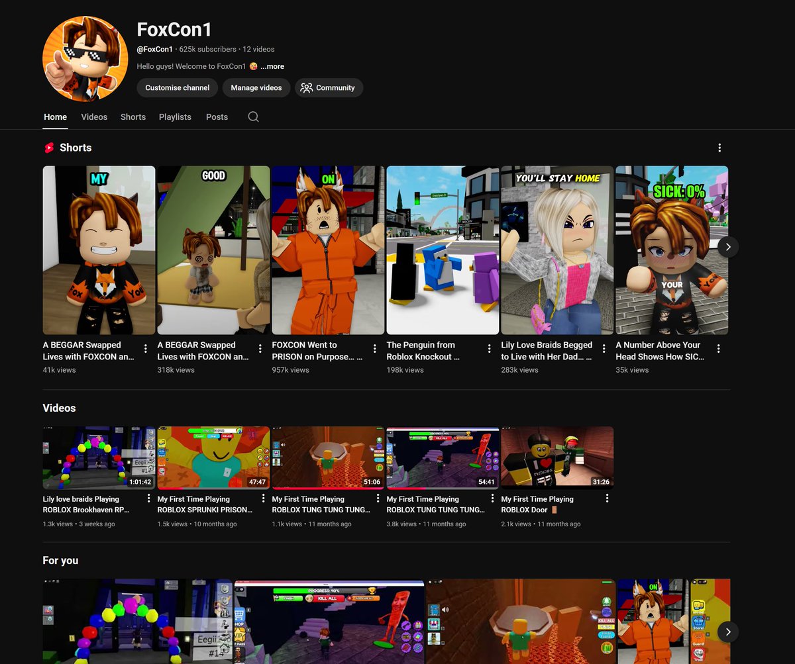795x664 pixels.
Task: Play the 51:06 video thumbnail
Action: coord(328,457)
